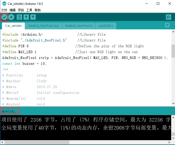The image size is (175, 145).
Task: Click the editor vertical scrollbar thumb
Action: (x=173, y=51)
